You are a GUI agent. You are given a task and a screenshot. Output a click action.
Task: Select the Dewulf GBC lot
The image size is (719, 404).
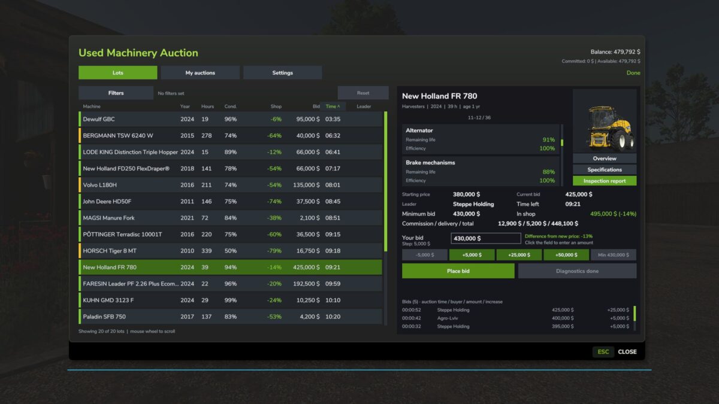pos(231,119)
